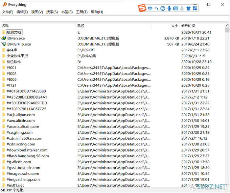The height and width of the screenshot is (193, 230).
Task: Click folder icon of #!006
Action: (4, 79)
